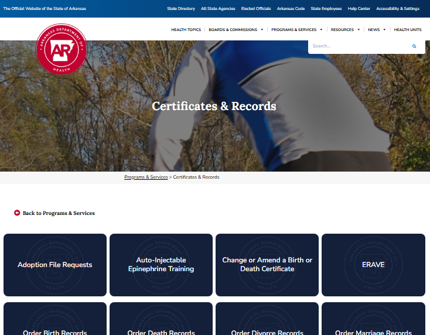The height and width of the screenshot is (335, 430).
Task: Open the Resources dropdown arrow
Action: pyautogui.click(x=359, y=30)
